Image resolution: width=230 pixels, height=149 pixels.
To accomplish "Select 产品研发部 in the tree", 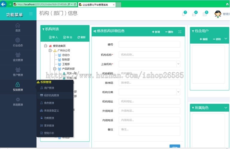I will (68, 69).
